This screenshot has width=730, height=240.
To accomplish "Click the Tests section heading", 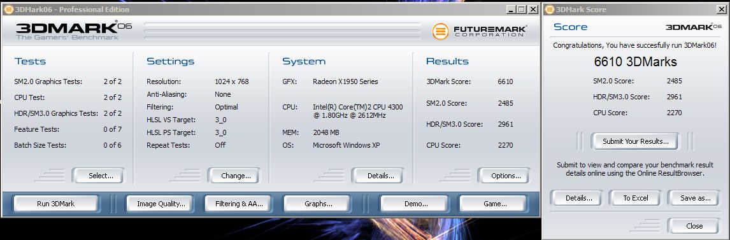I will click(x=30, y=61).
